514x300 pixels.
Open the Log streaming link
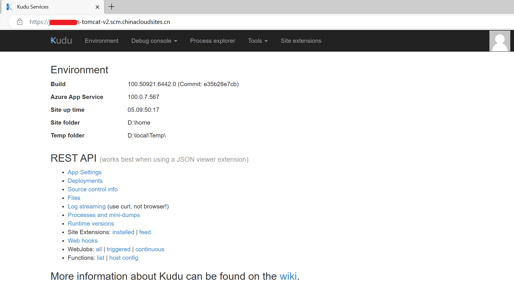[87, 206]
